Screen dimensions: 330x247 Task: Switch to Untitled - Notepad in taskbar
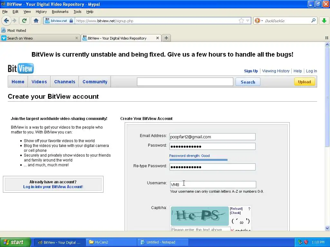click(x=163, y=242)
